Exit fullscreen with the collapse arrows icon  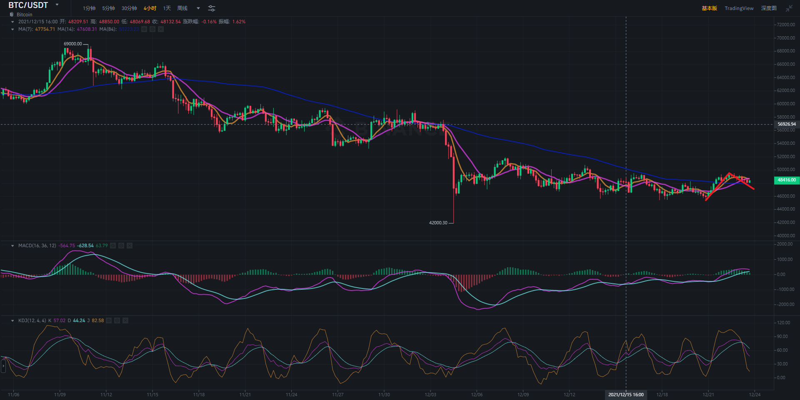click(789, 8)
